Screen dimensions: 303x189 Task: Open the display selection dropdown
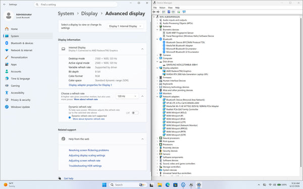tap(125, 26)
